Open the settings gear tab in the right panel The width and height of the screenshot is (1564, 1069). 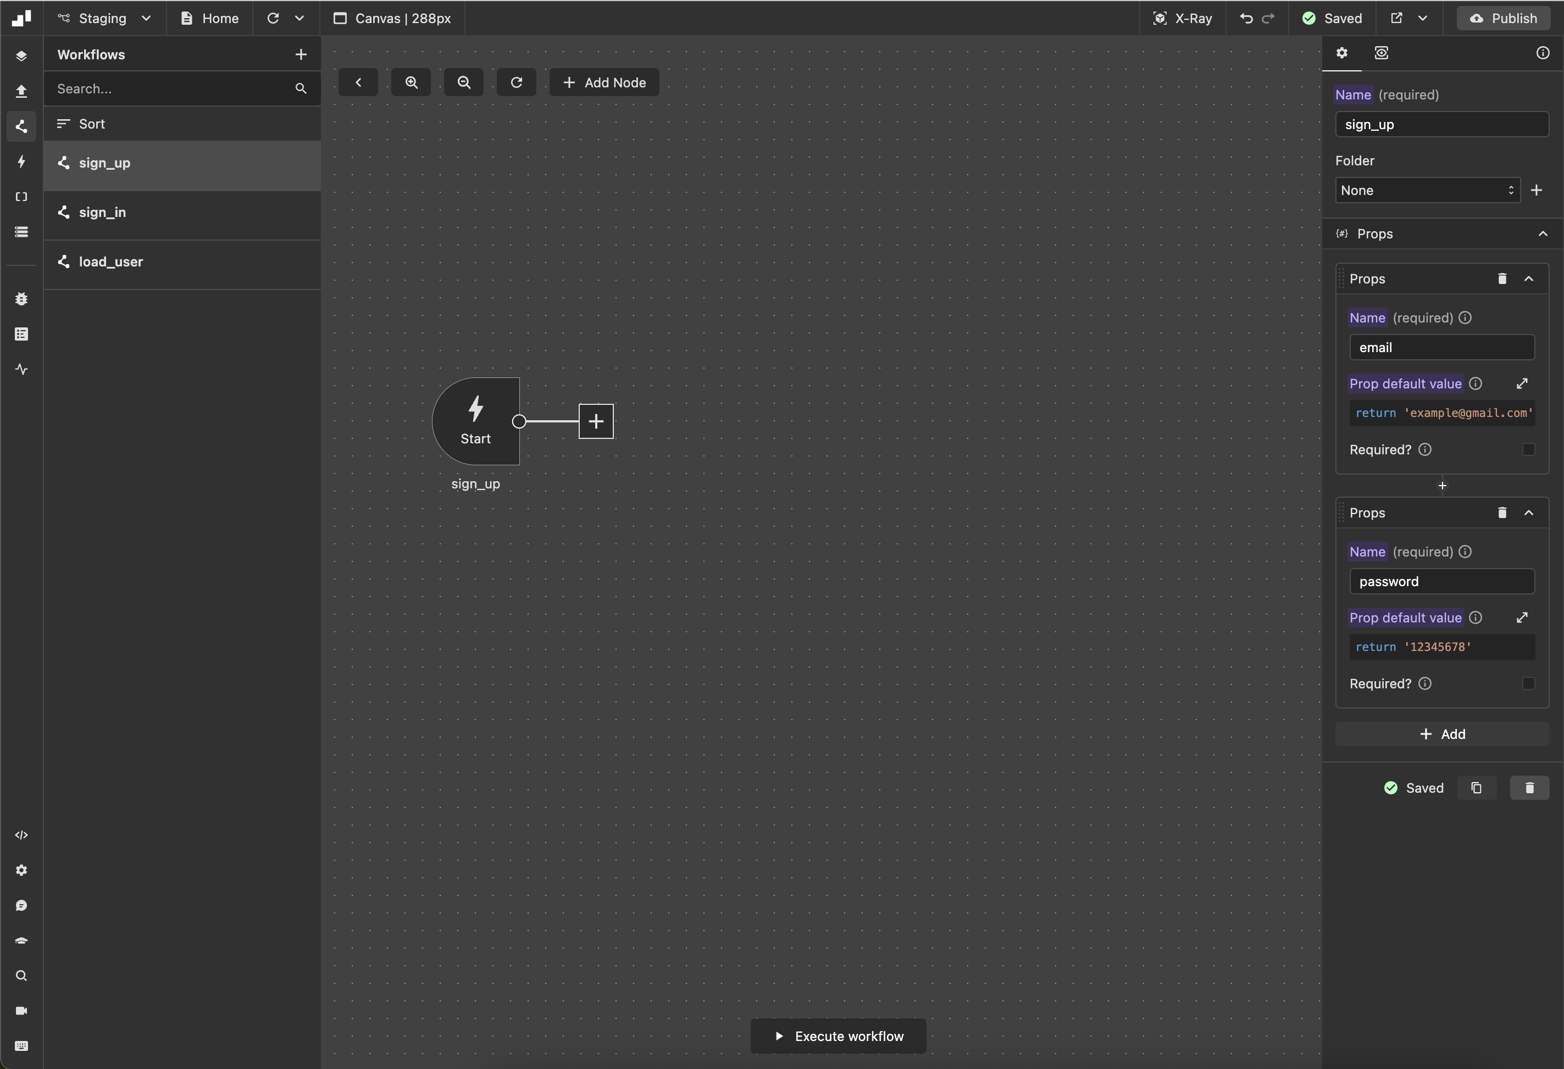pyautogui.click(x=1342, y=53)
